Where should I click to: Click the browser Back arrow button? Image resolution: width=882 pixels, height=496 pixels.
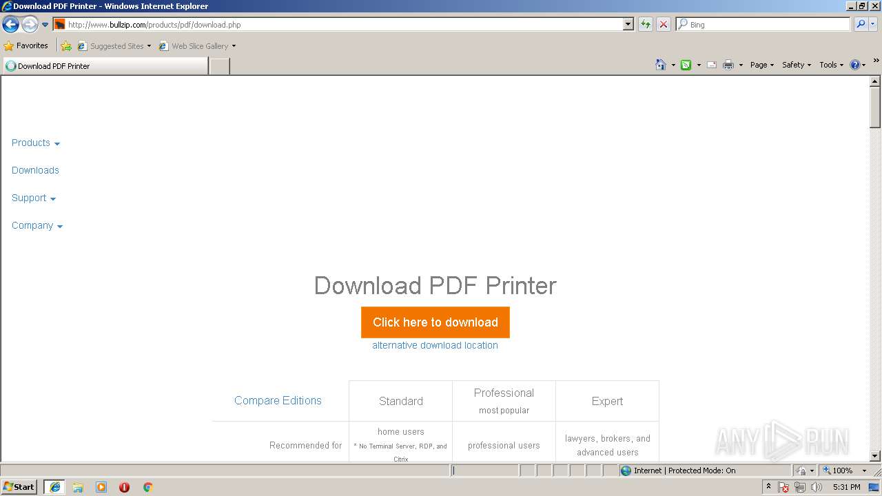point(10,25)
